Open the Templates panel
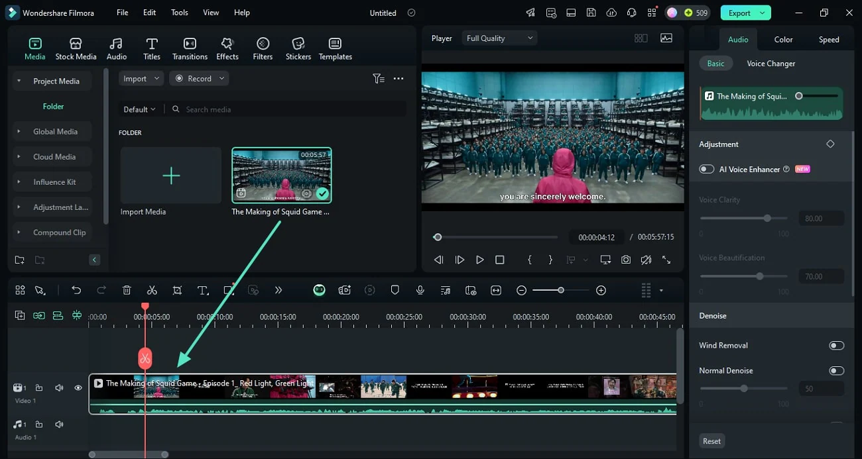Image resolution: width=862 pixels, height=459 pixels. point(336,49)
